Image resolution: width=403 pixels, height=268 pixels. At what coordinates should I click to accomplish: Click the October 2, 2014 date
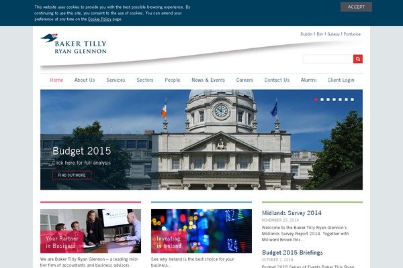277,259
